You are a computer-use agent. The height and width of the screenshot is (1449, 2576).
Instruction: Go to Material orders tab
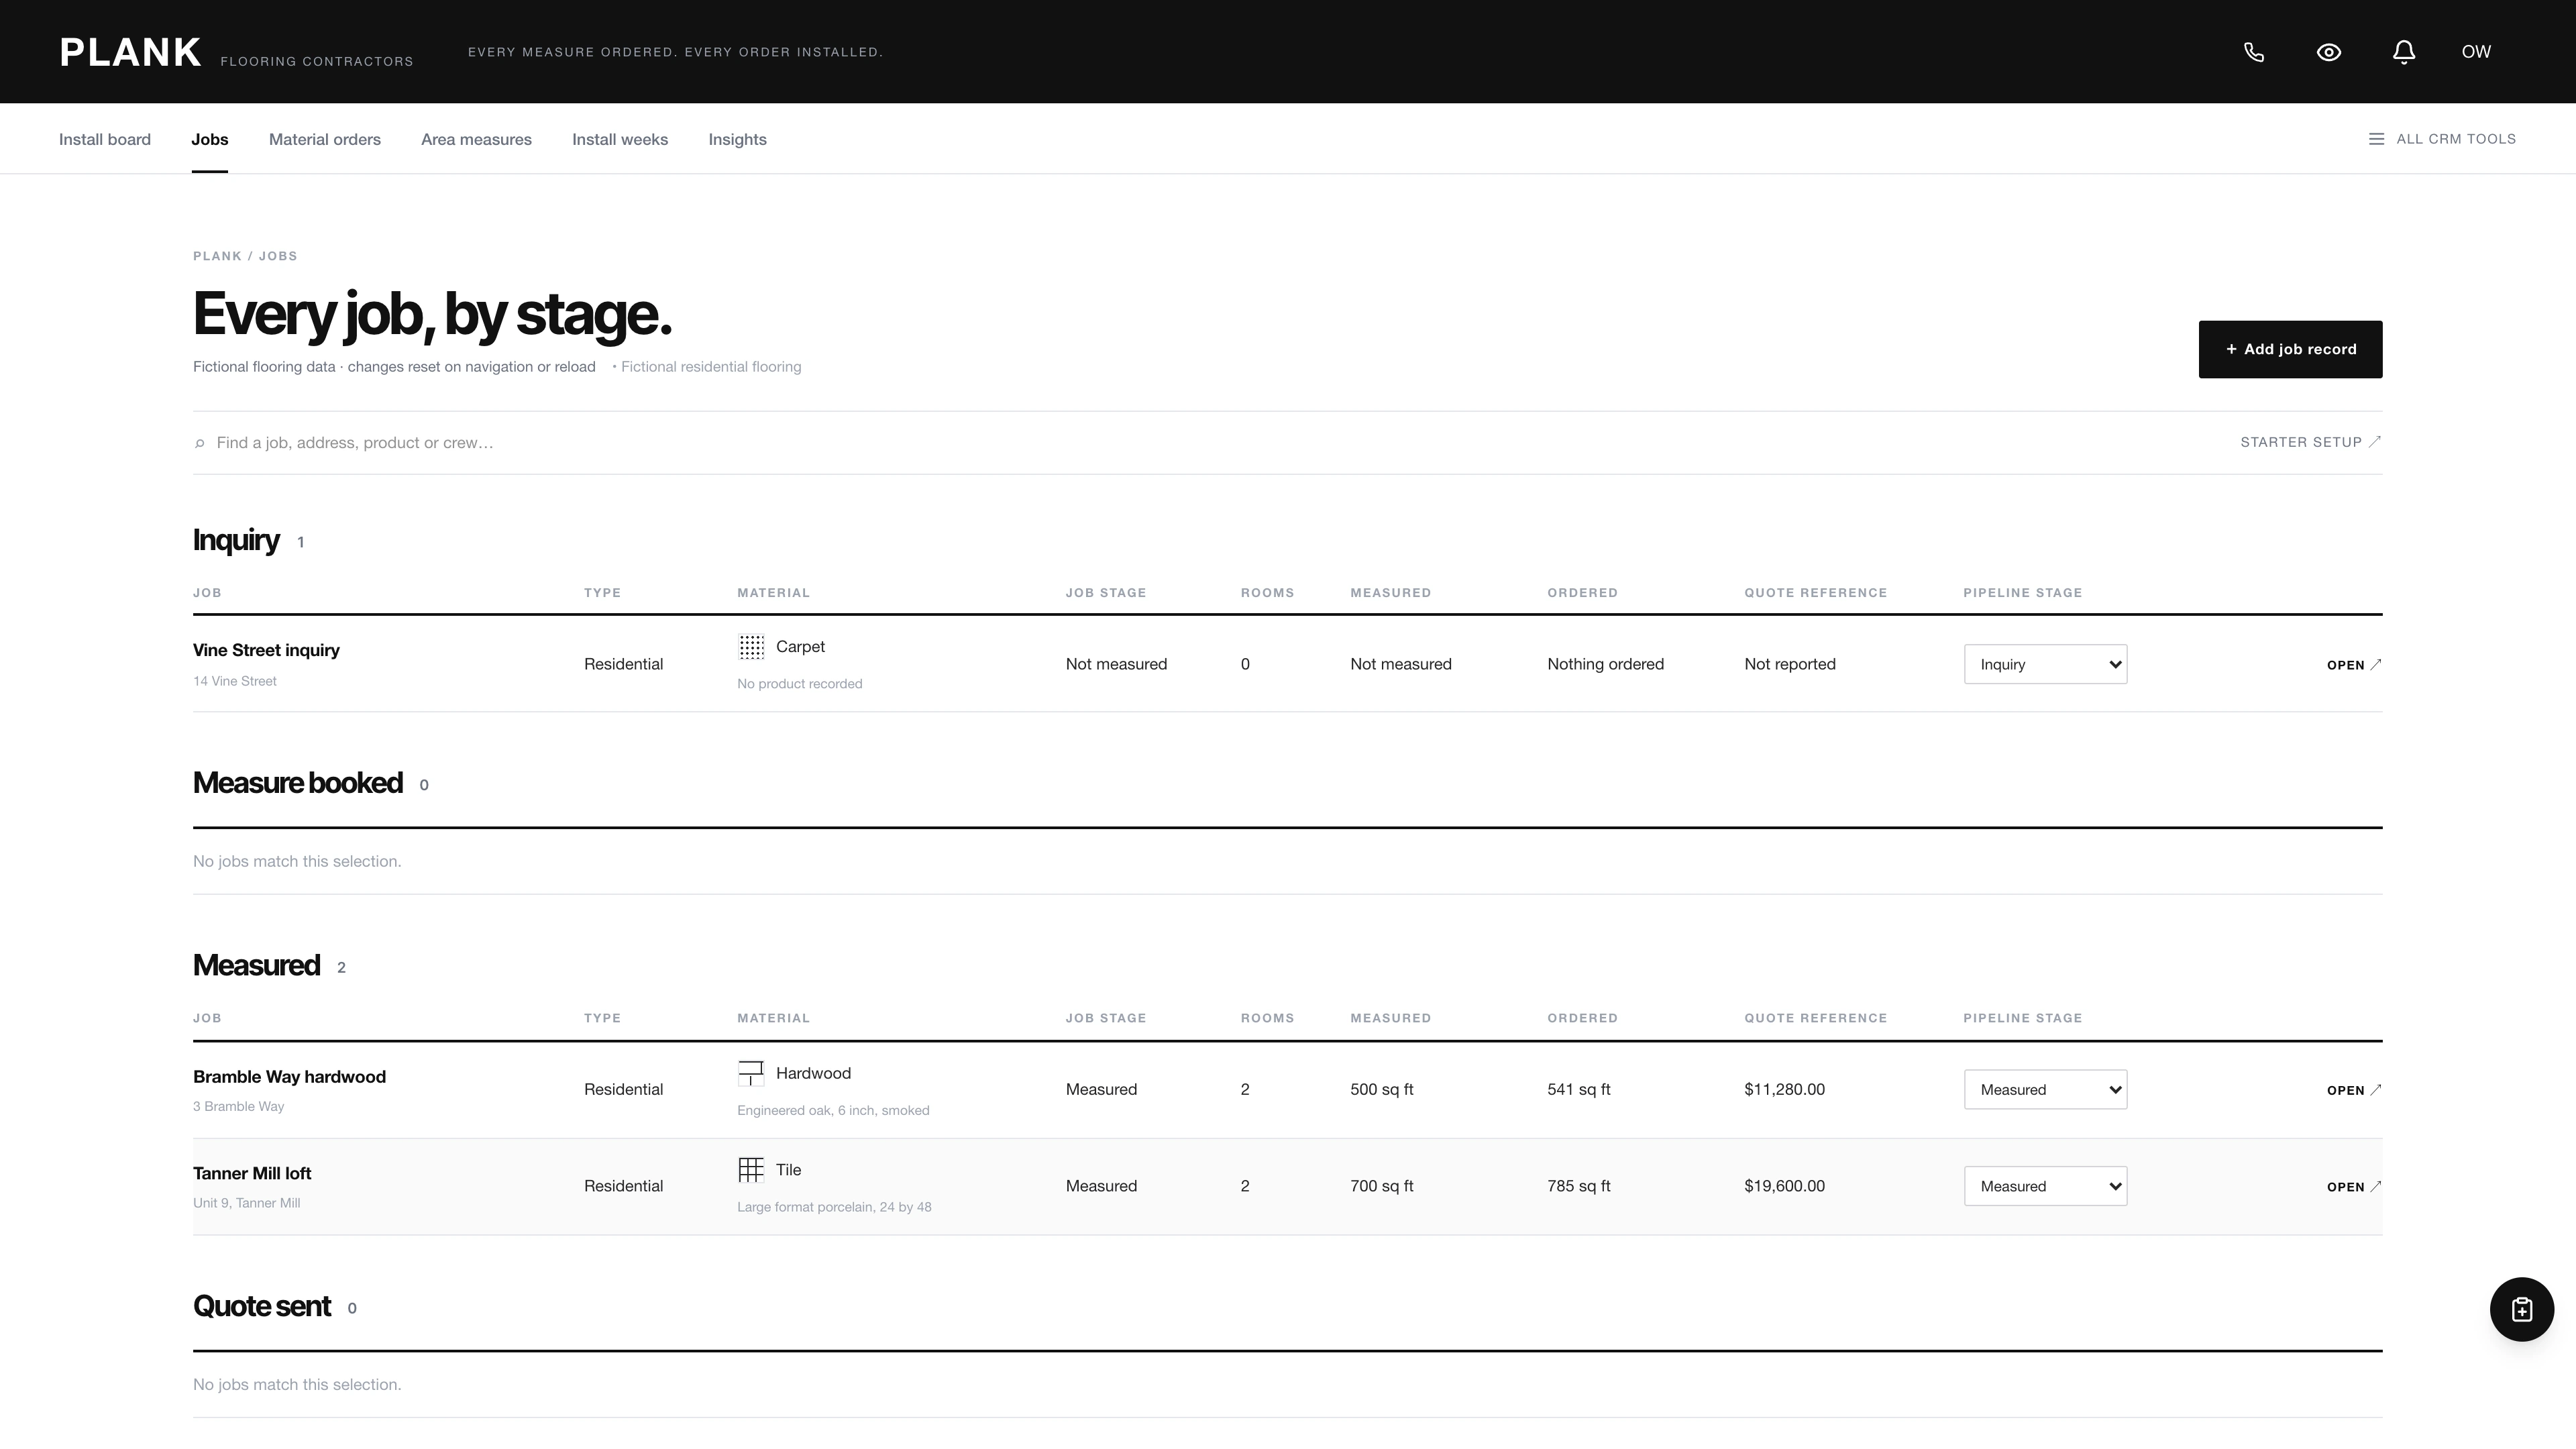coord(325,140)
